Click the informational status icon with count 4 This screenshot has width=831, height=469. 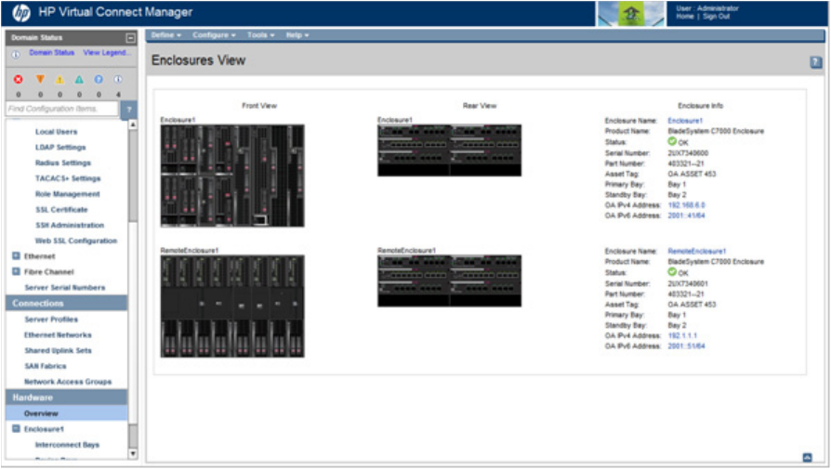point(118,79)
